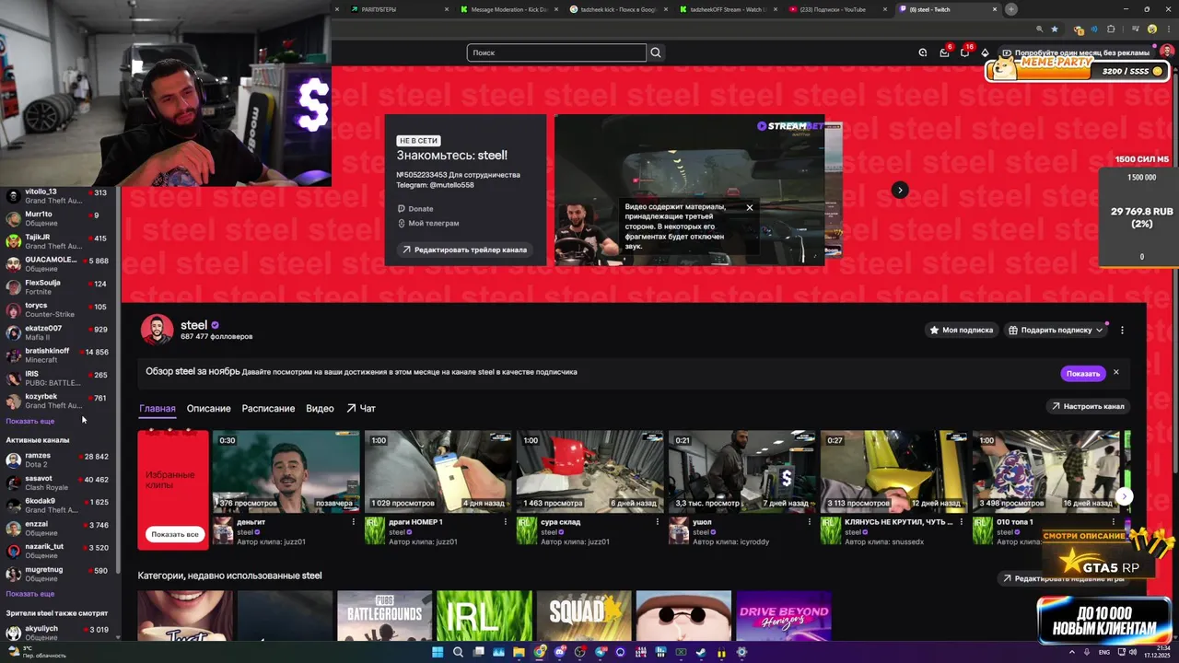Click into the Поиск search field

556,52
